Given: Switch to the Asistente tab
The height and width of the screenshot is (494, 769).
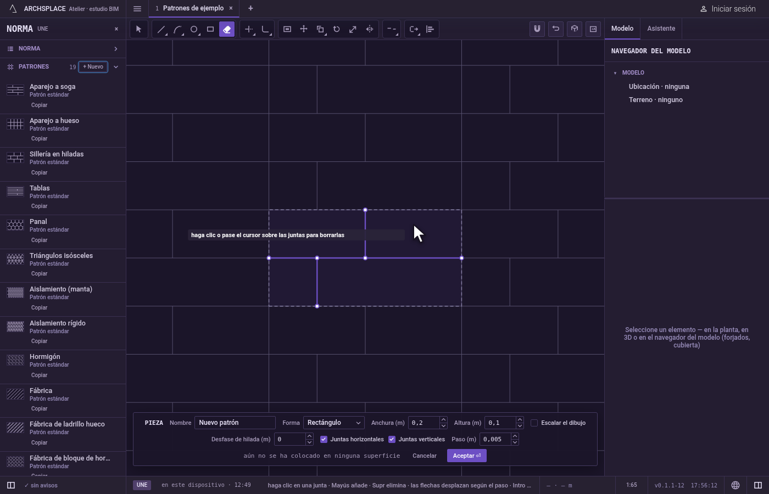Looking at the screenshot, I should (x=661, y=29).
